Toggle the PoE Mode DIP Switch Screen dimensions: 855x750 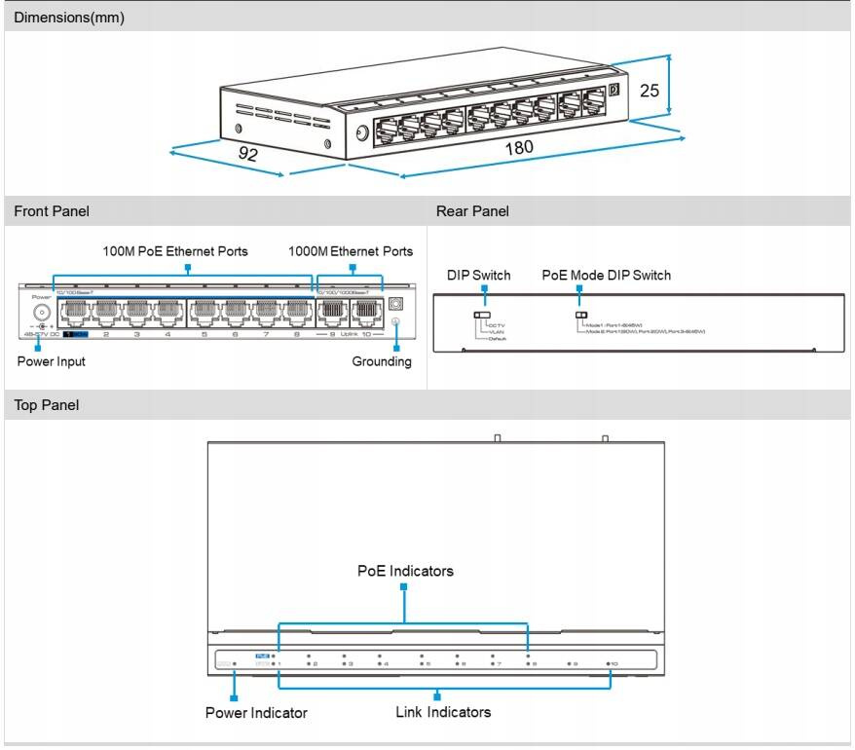pyautogui.click(x=581, y=315)
